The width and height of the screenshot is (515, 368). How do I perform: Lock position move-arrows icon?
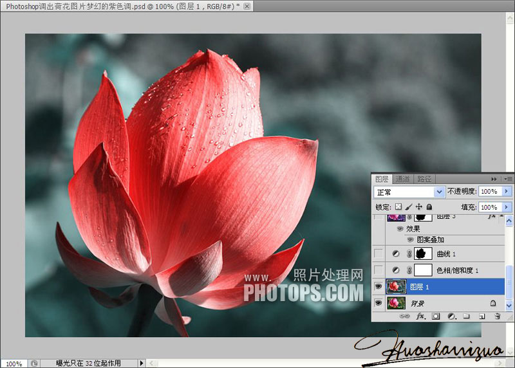pyautogui.click(x=419, y=207)
